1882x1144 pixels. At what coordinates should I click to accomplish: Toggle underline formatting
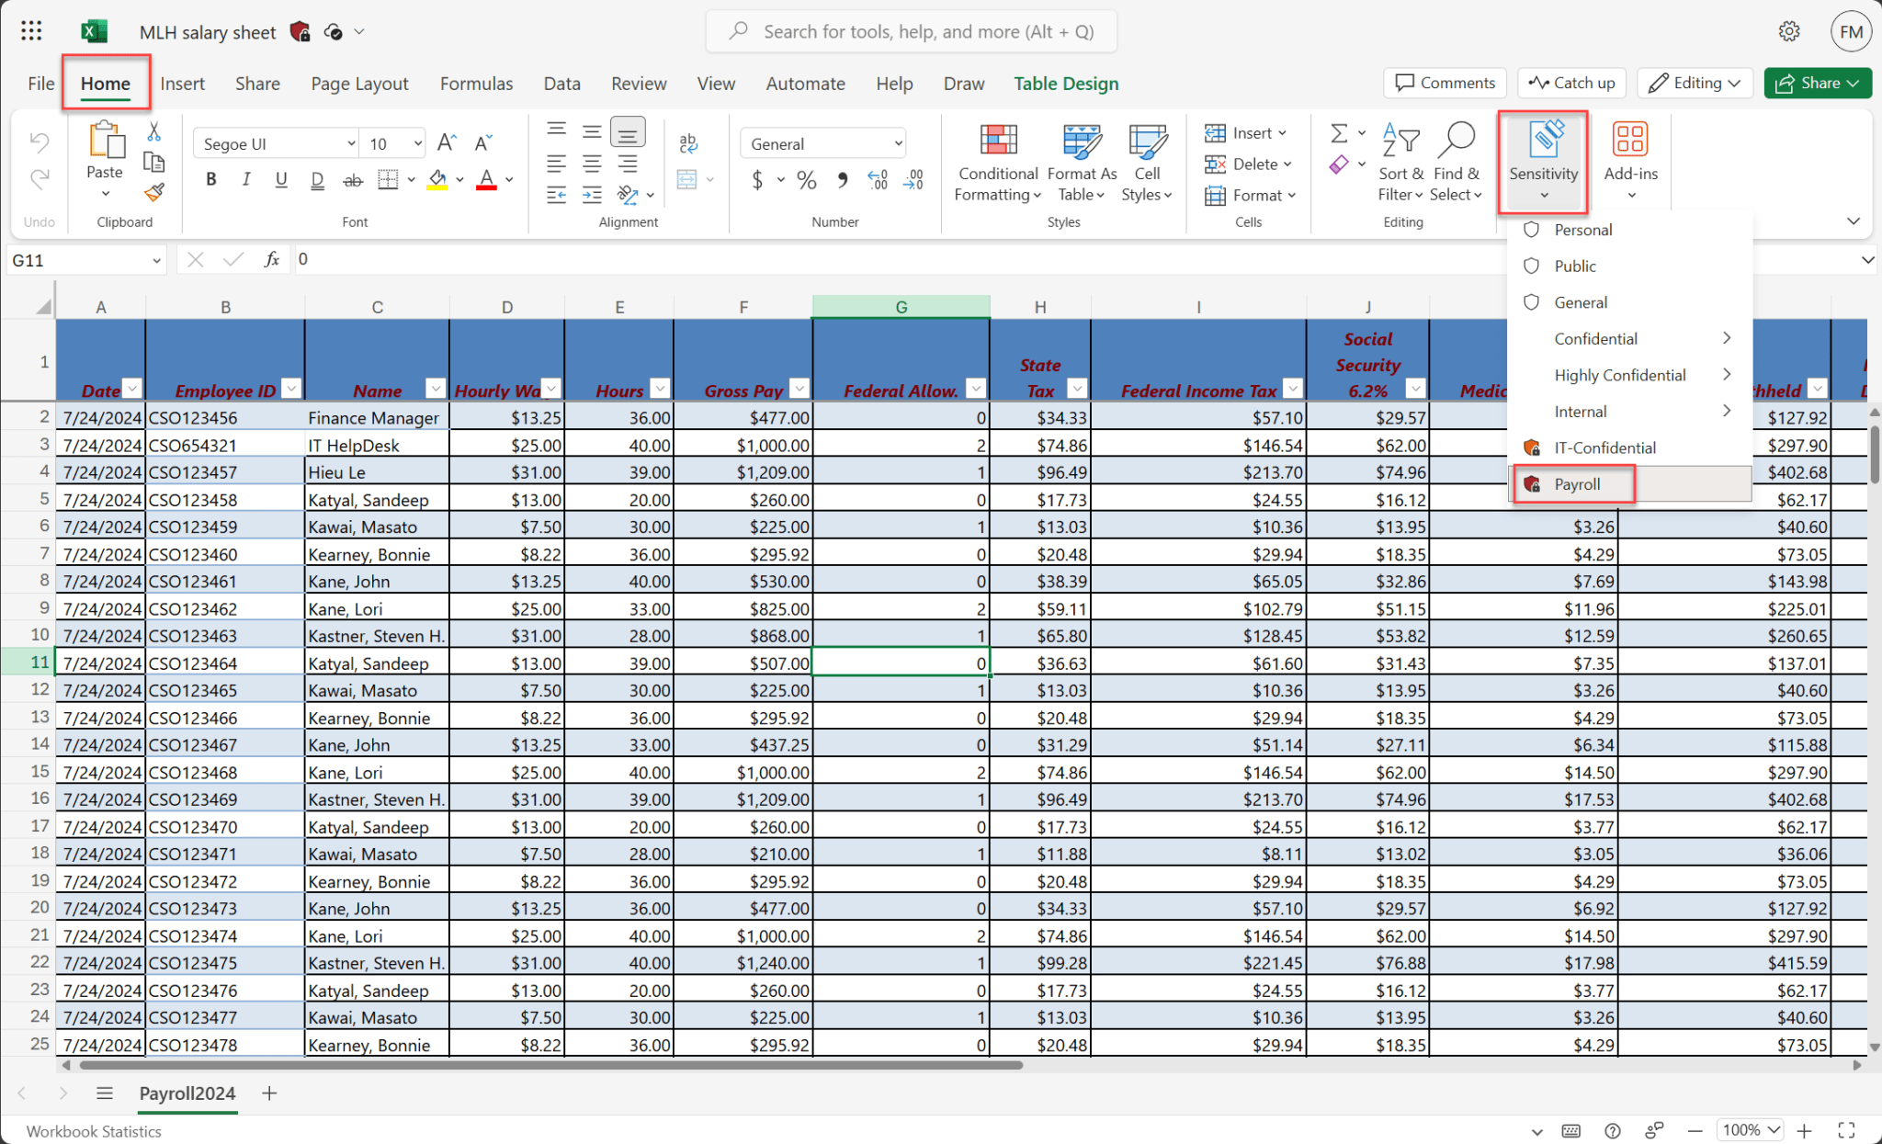[281, 179]
